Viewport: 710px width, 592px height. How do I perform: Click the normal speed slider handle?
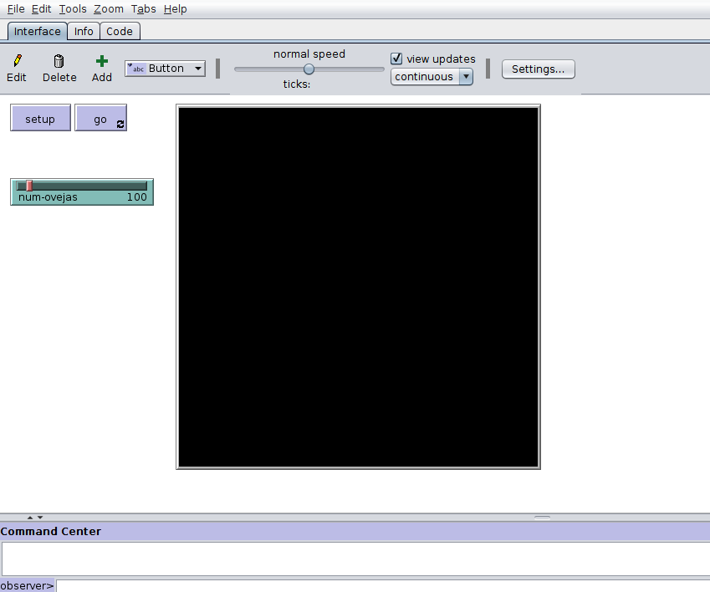(x=309, y=69)
